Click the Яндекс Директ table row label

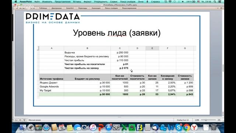coord(48,83)
